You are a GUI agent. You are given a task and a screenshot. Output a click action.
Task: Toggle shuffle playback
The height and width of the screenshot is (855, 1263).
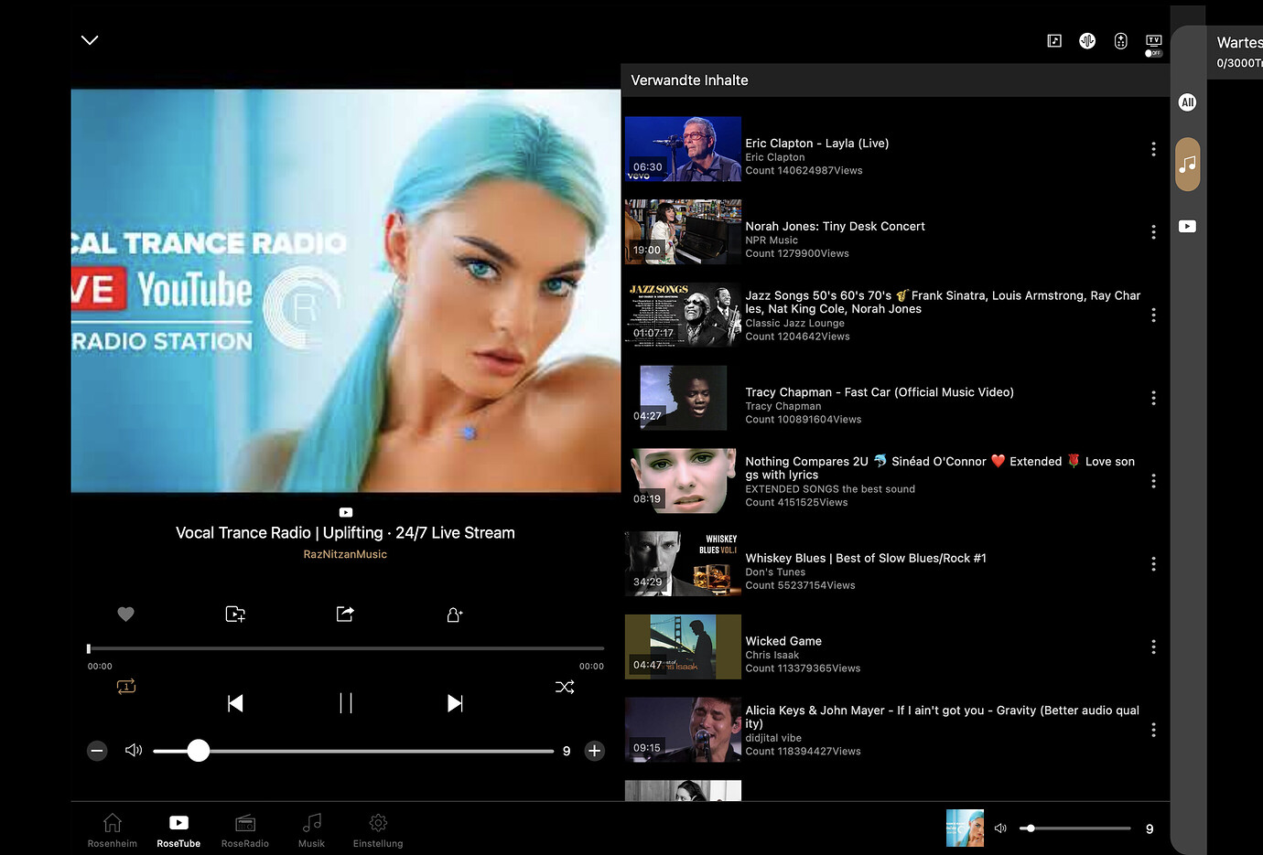565,687
